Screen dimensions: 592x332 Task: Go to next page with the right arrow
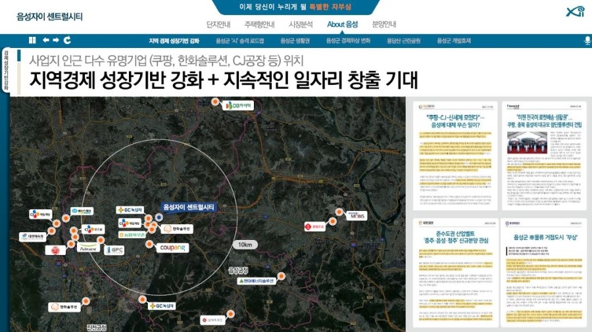click(56, 40)
